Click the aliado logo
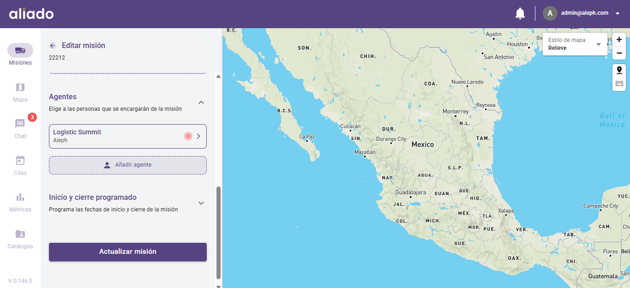The height and width of the screenshot is (288, 630). tap(31, 14)
